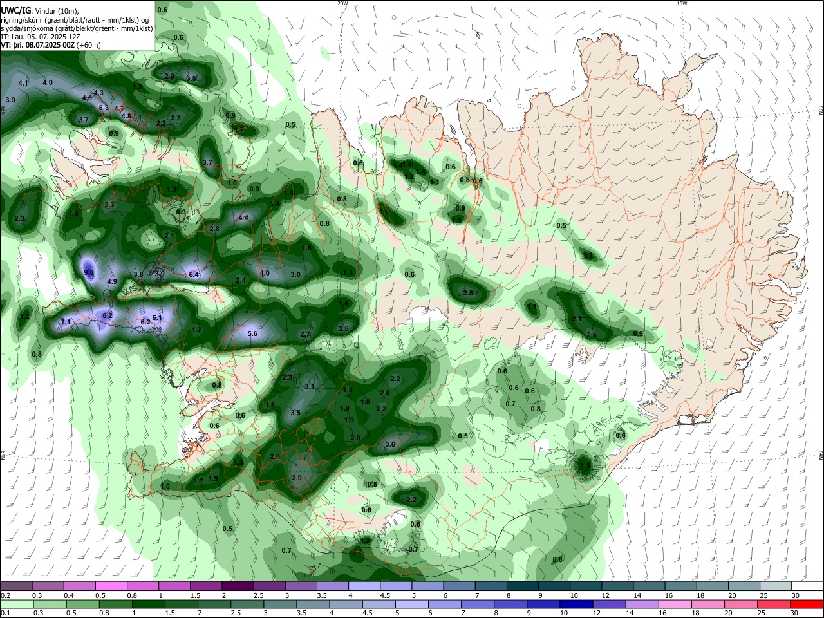The height and width of the screenshot is (618, 824).
Task: Click the 7.1 value near the west coast
Action: tap(66, 322)
